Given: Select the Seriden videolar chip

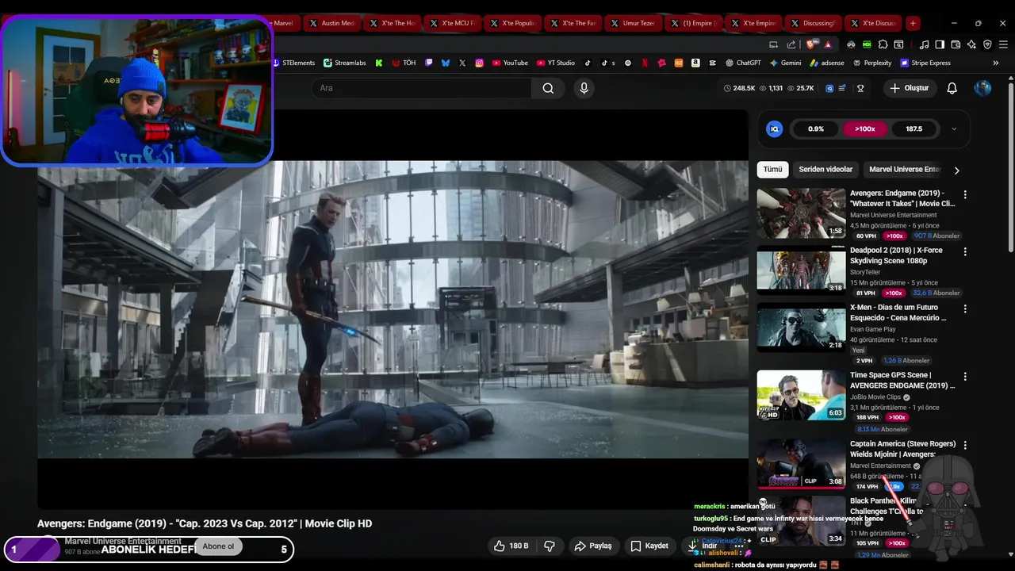Looking at the screenshot, I should click(825, 169).
